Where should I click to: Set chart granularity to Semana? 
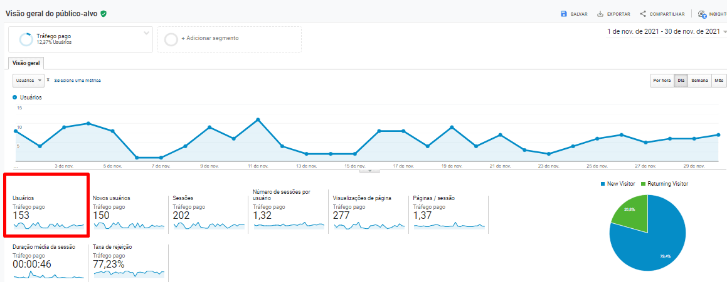point(699,80)
